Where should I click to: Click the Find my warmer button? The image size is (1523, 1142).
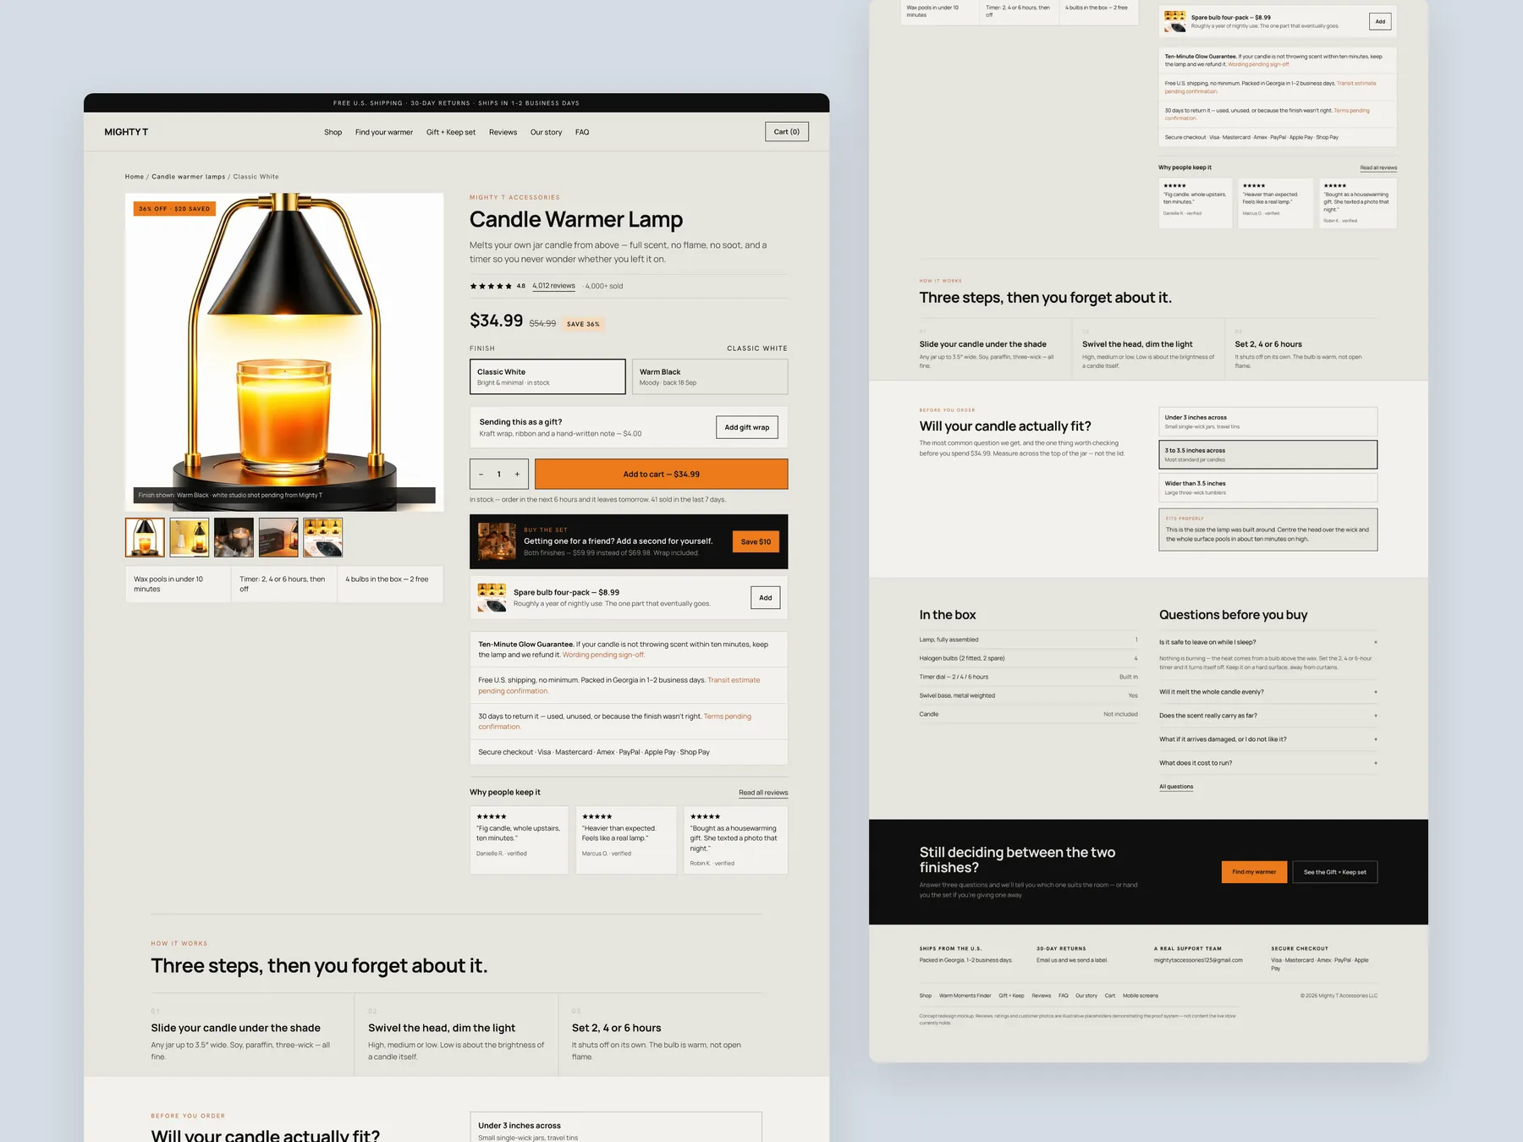click(1254, 872)
